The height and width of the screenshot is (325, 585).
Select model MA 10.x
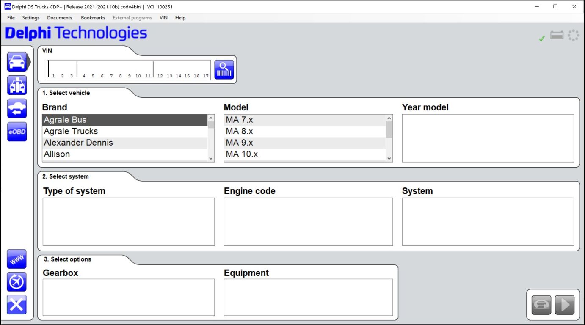305,154
